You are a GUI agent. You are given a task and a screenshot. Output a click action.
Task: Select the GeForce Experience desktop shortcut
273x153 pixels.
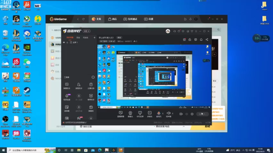[27, 50]
